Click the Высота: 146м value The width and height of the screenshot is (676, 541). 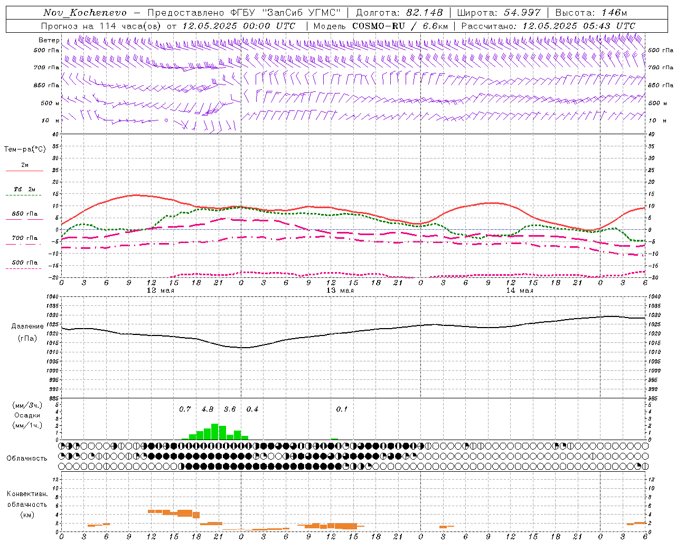(591, 13)
